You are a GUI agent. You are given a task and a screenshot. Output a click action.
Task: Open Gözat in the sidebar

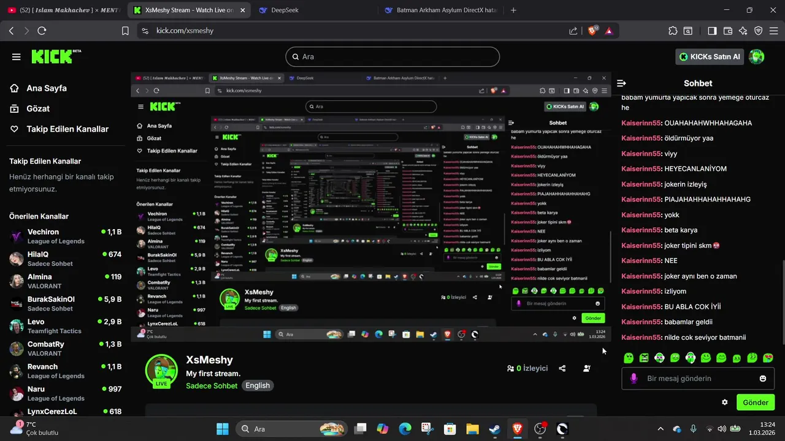point(29,108)
